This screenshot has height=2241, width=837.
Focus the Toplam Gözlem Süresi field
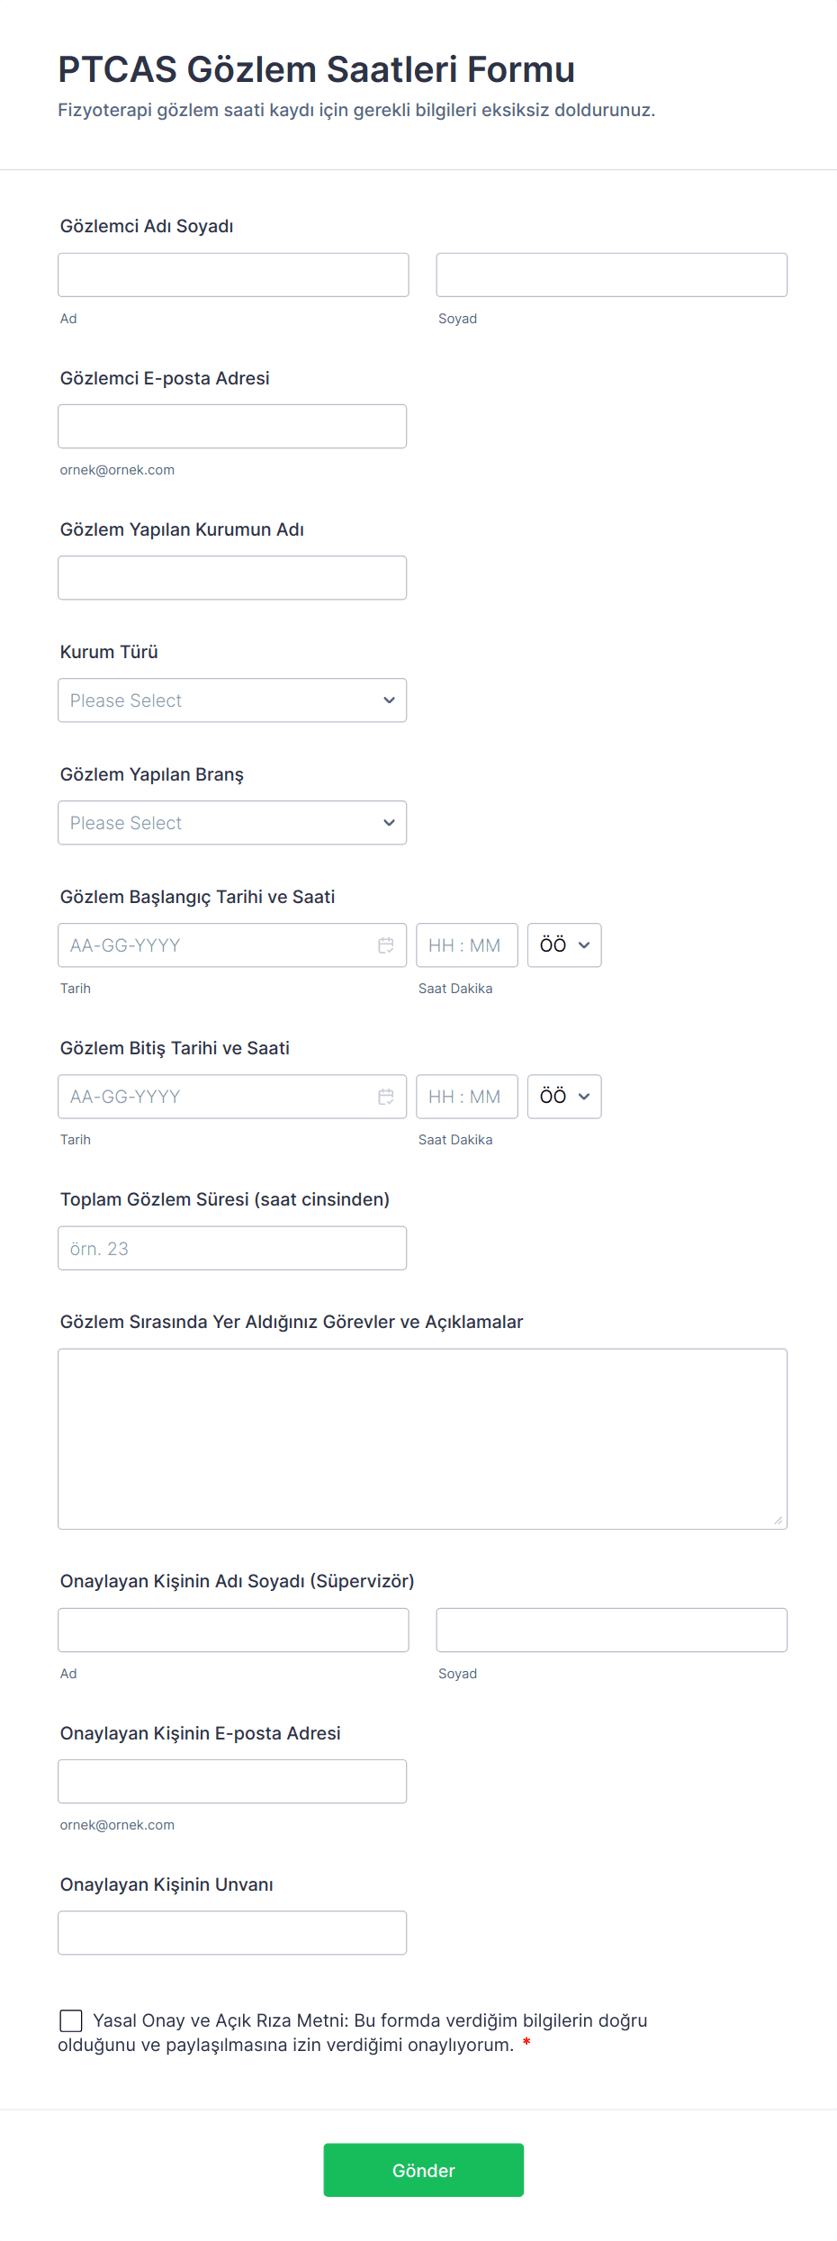point(232,1248)
